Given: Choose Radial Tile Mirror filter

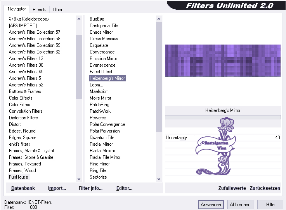Looking at the screenshot, I should 105,157.
